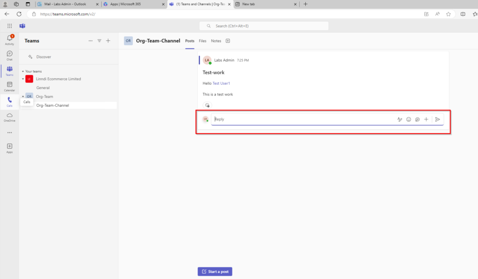Click the Teams logo in header

point(22,26)
